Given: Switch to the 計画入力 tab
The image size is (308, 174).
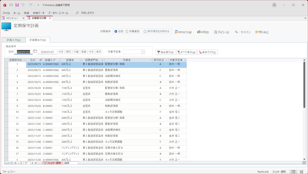Looking at the screenshot, I should click(14, 40).
